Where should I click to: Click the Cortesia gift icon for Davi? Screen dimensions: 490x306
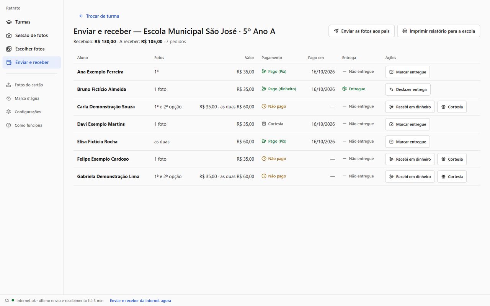coord(264,124)
